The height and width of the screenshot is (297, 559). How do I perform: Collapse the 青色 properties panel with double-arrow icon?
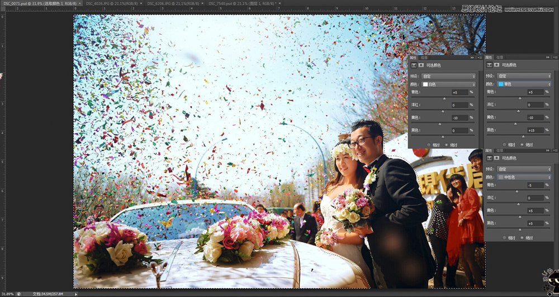pos(548,57)
